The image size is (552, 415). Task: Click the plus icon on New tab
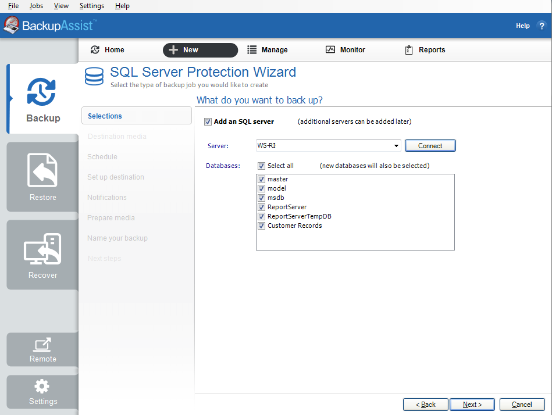(173, 50)
